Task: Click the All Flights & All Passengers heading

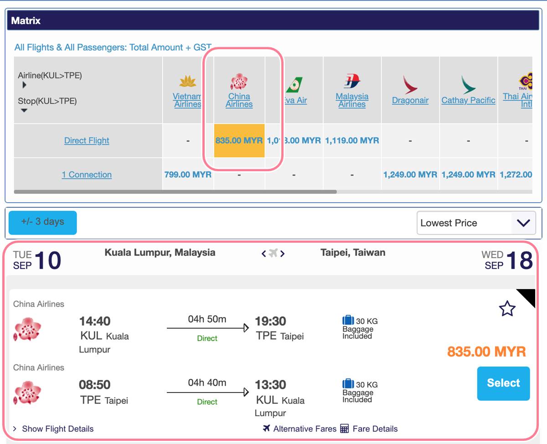Action: (x=113, y=47)
